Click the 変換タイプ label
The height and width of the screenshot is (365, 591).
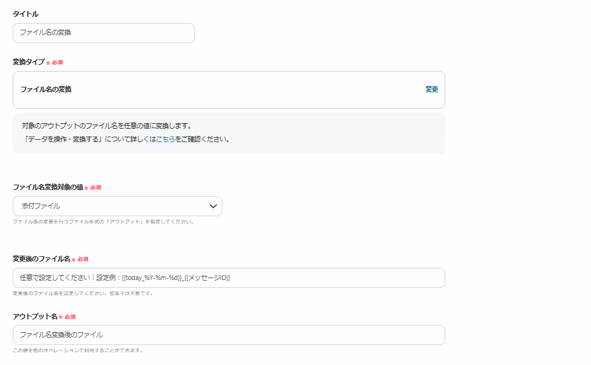pyautogui.click(x=29, y=62)
